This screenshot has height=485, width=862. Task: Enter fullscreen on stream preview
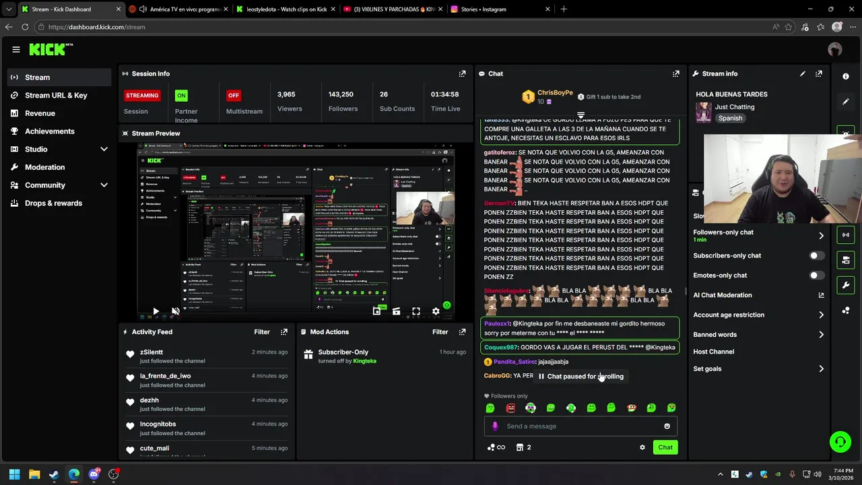click(416, 311)
